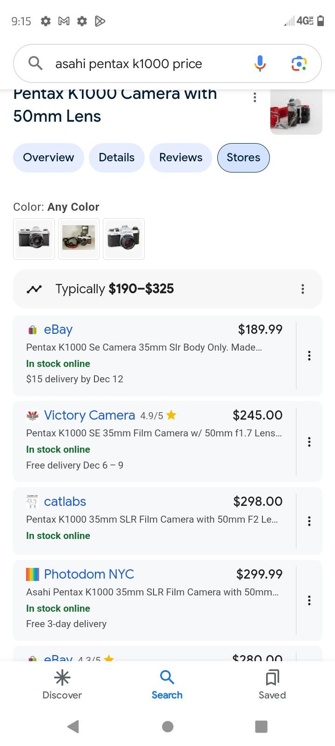
Task: Tap the magnifier icon in search bar
Action: tap(35, 63)
